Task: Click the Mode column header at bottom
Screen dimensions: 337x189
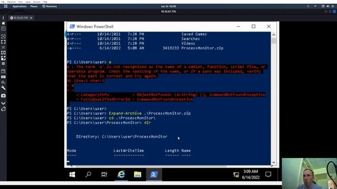Action: coord(72,151)
